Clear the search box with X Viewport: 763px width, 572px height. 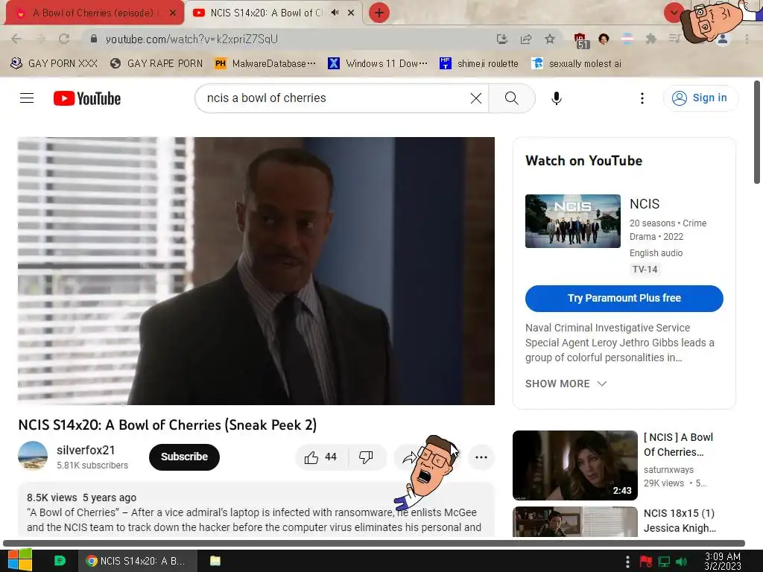pyautogui.click(x=476, y=98)
